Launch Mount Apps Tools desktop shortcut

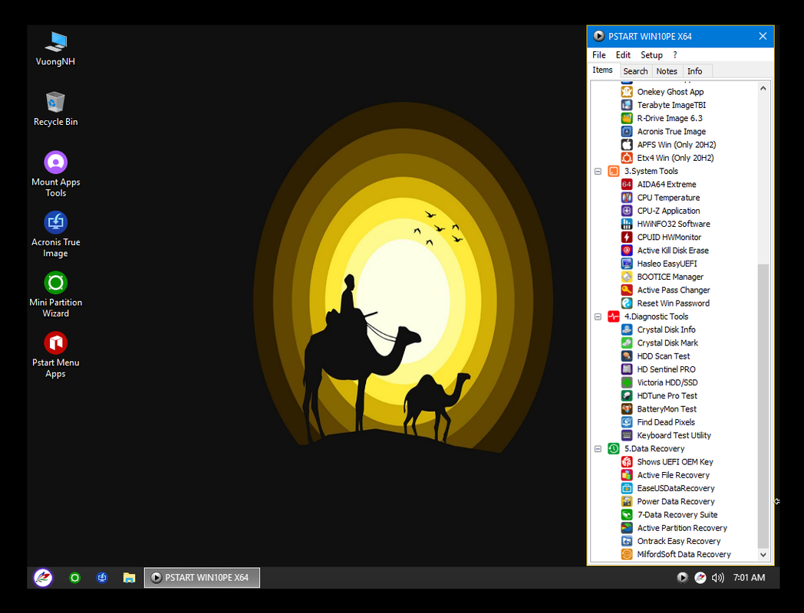pos(55,174)
